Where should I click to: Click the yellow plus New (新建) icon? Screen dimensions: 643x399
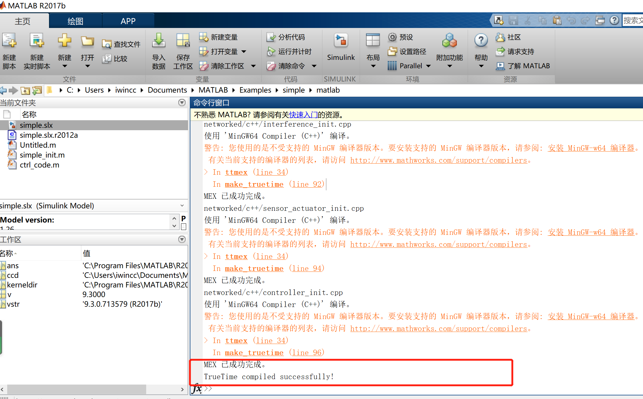65,40
